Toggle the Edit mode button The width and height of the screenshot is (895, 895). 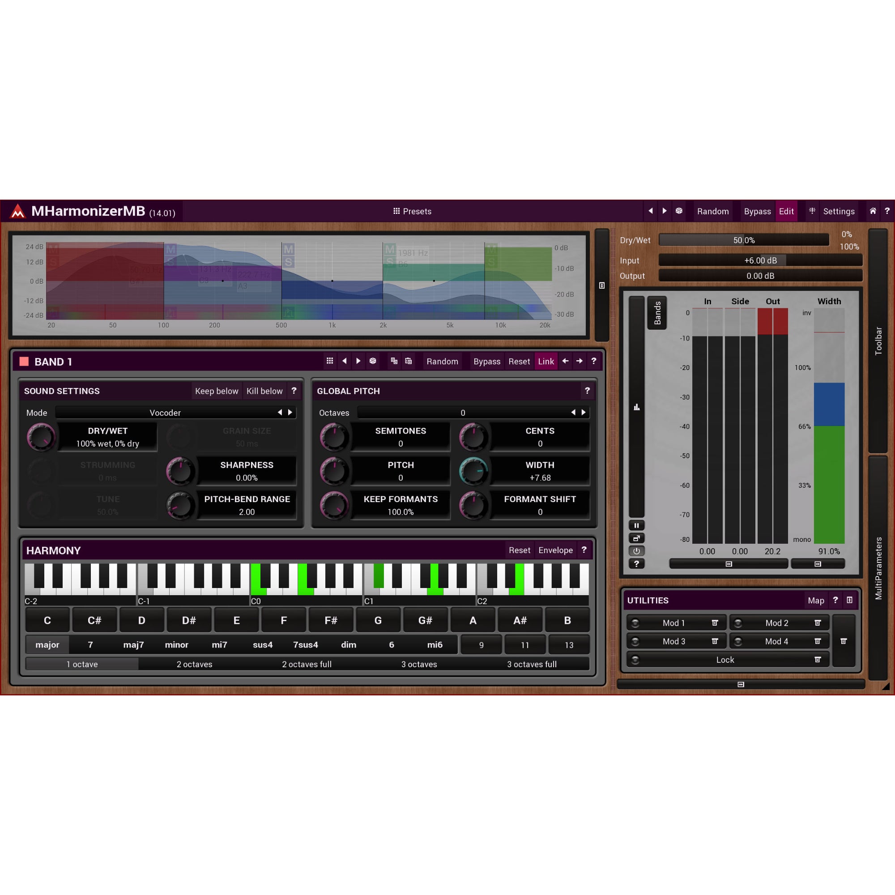pos(786,211)
